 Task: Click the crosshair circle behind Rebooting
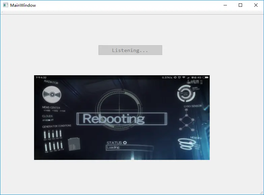pos(119,109)
